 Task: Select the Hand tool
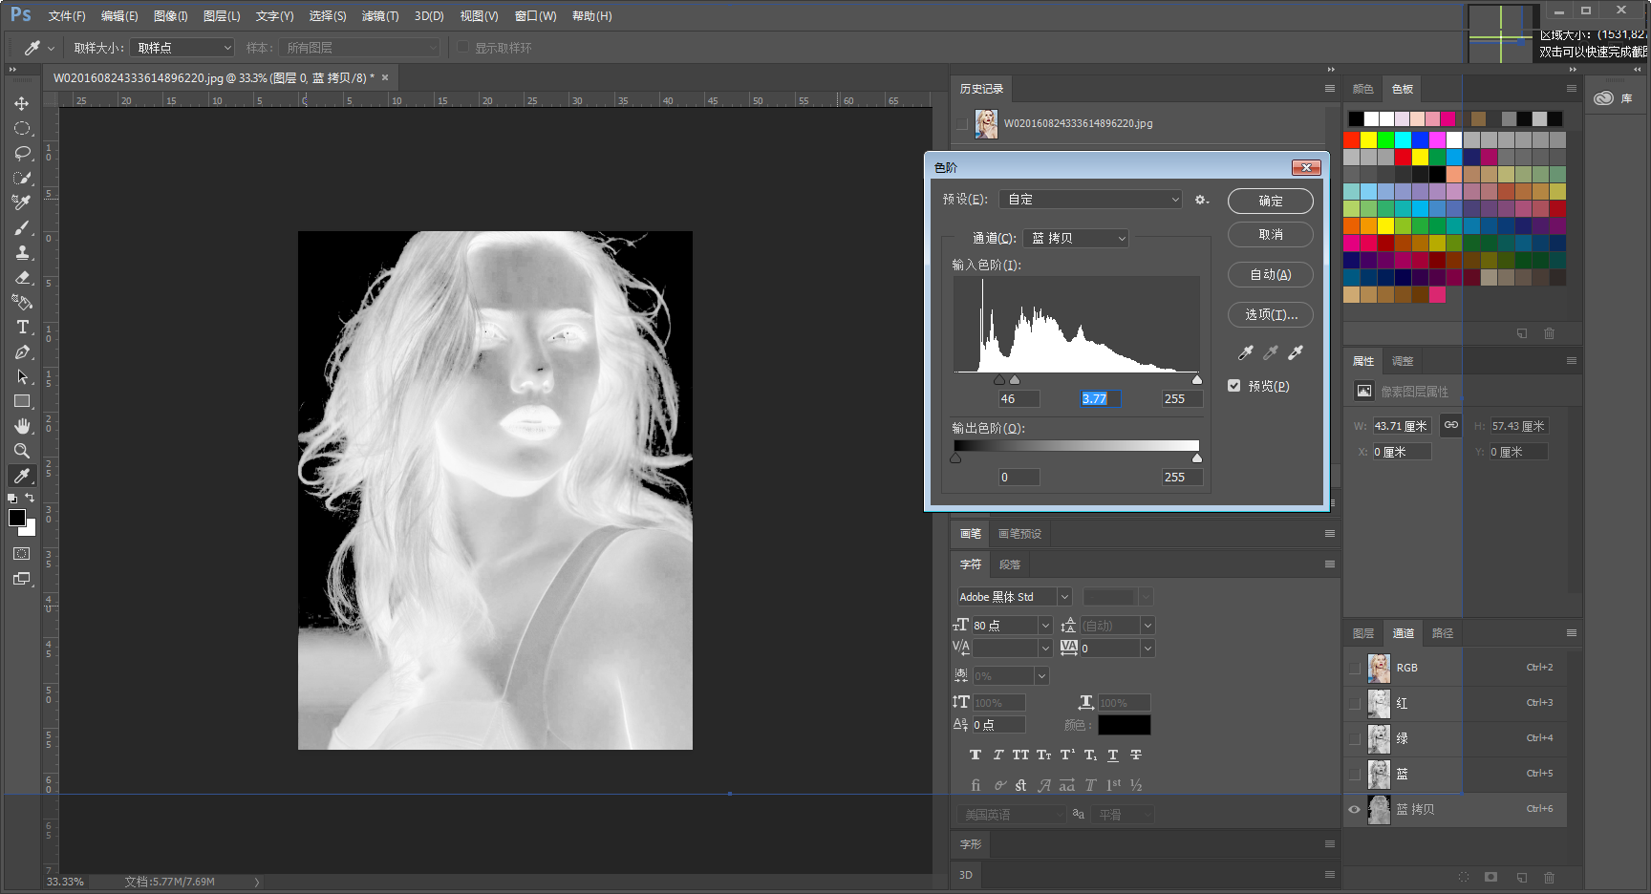(x=22, y=426)
